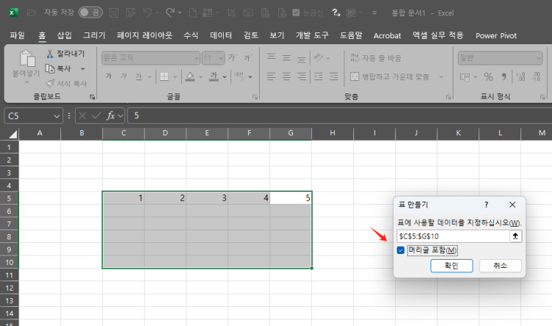Screen dimensions: 552x326
Task: Toggle bold 가 formatting
Action: [109, 77]
